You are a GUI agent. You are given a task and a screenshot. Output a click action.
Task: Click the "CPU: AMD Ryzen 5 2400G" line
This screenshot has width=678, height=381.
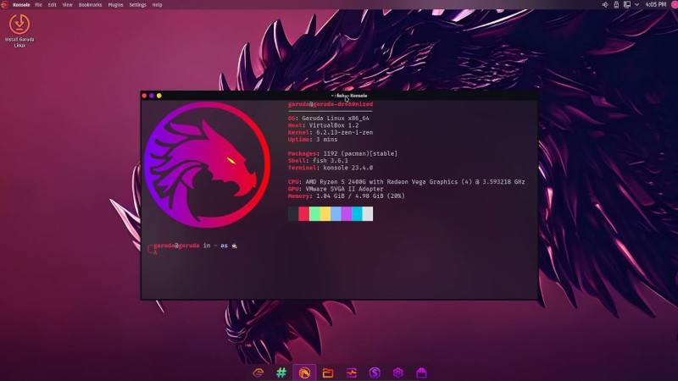point(407,182)
